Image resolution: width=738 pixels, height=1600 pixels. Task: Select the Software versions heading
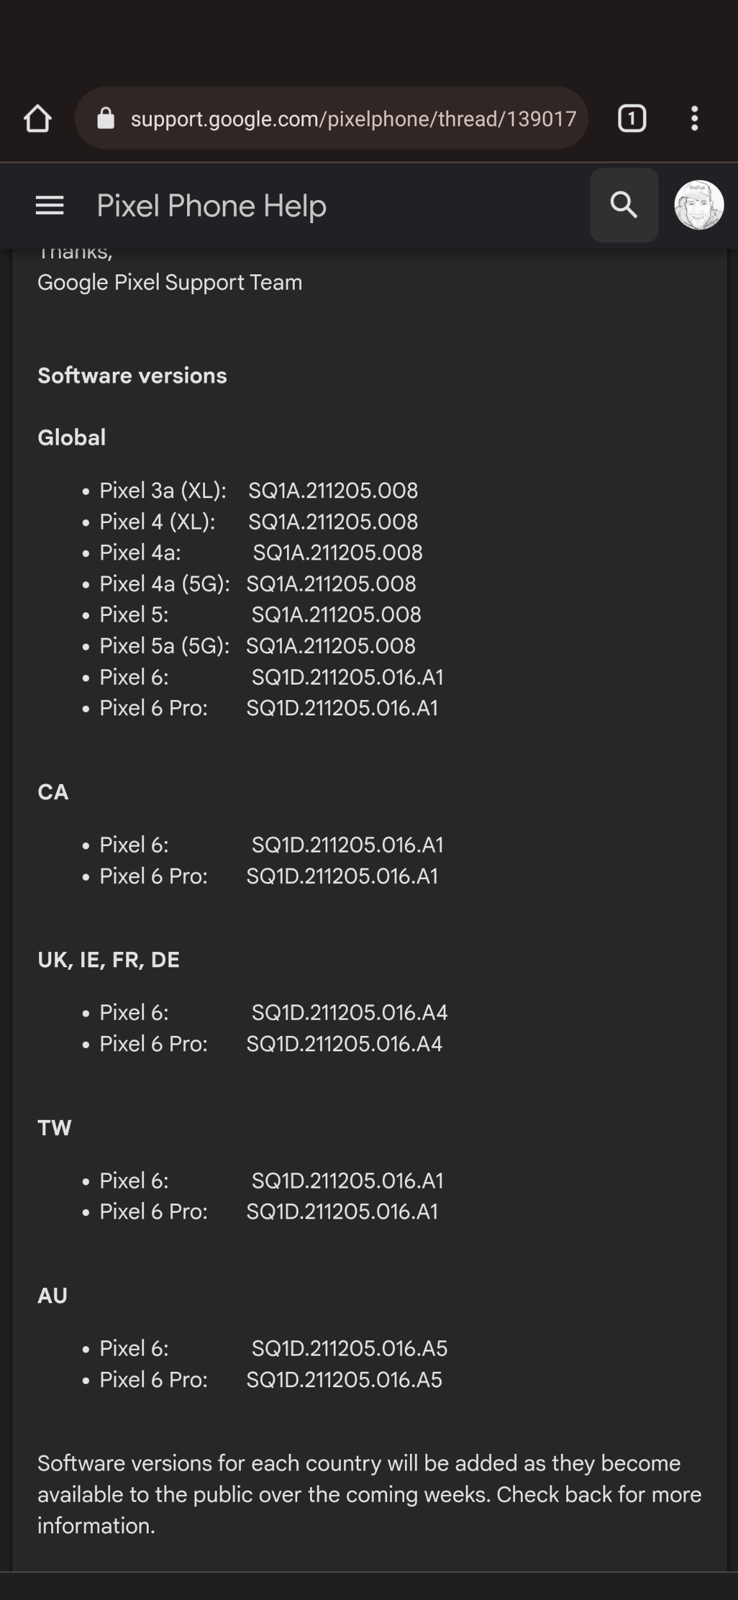point(132,376)
